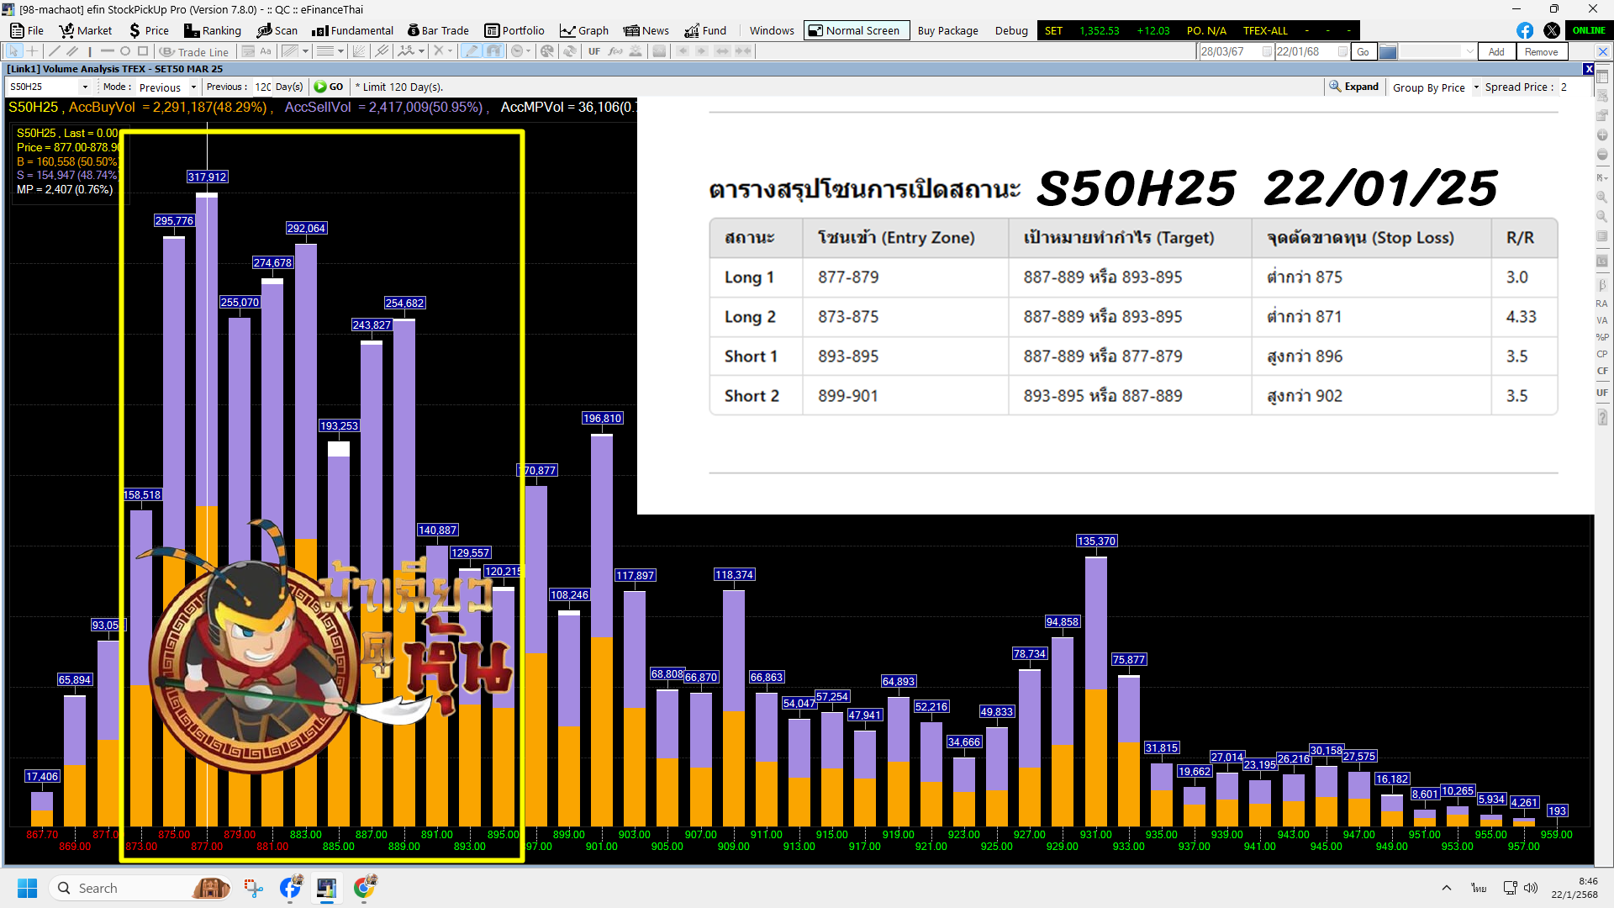
Task: Toggle the %P sidebar option
Action: [x=1602, y=337]
